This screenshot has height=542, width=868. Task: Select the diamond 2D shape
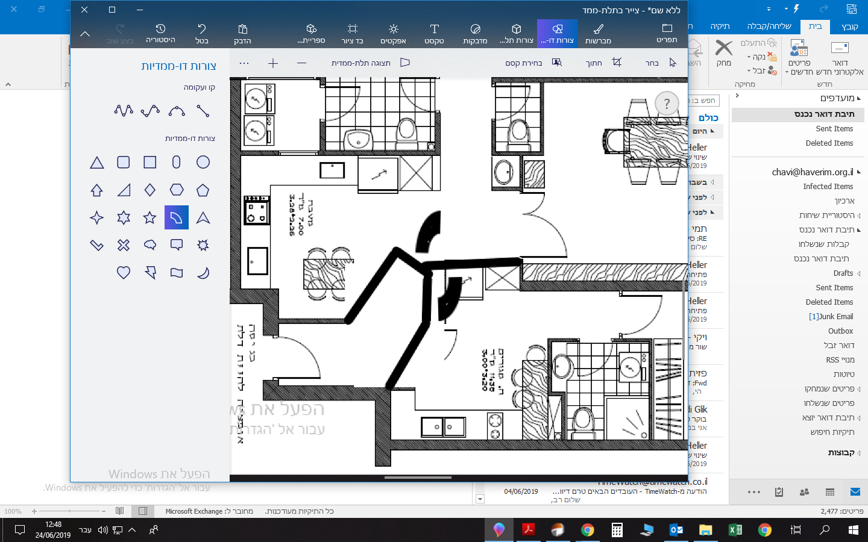point(150,190)
